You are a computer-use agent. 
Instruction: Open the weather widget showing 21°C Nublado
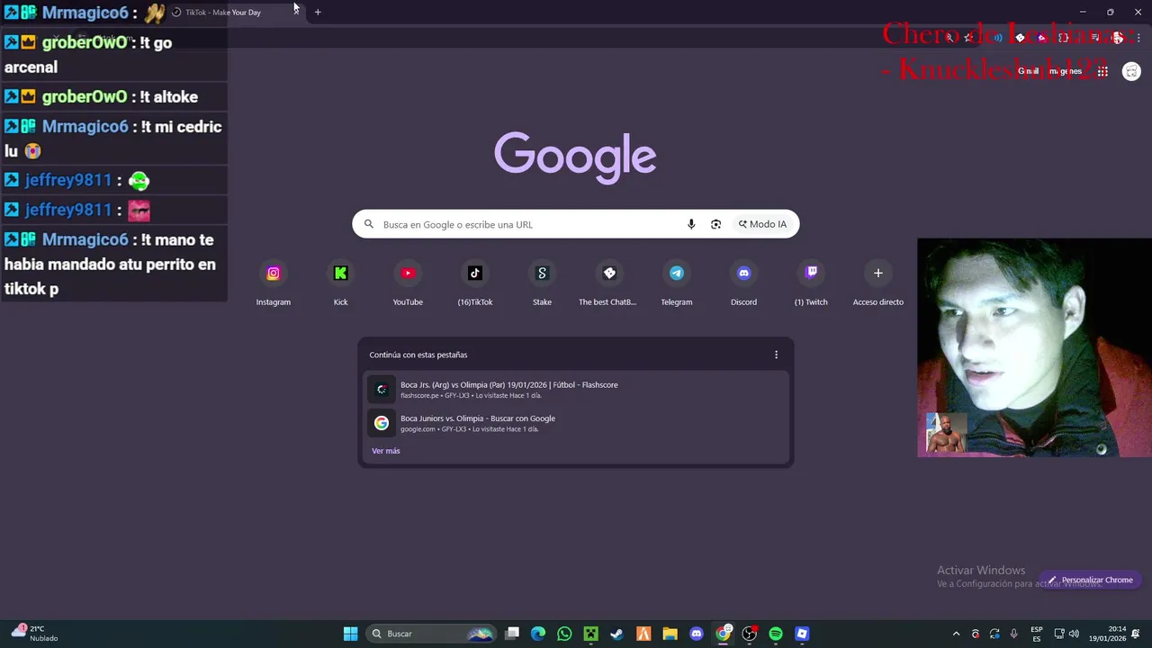click(x=34, y=634)
